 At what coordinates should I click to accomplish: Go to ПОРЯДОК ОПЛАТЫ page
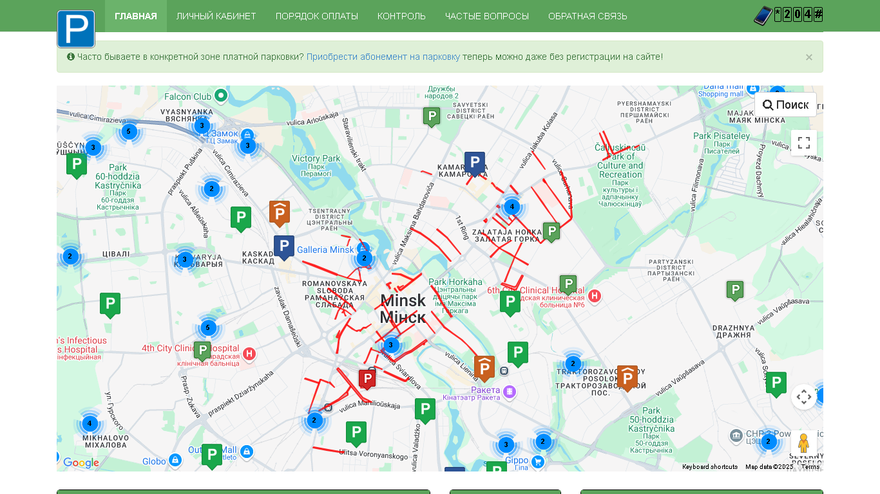click(x=317, y=16)
